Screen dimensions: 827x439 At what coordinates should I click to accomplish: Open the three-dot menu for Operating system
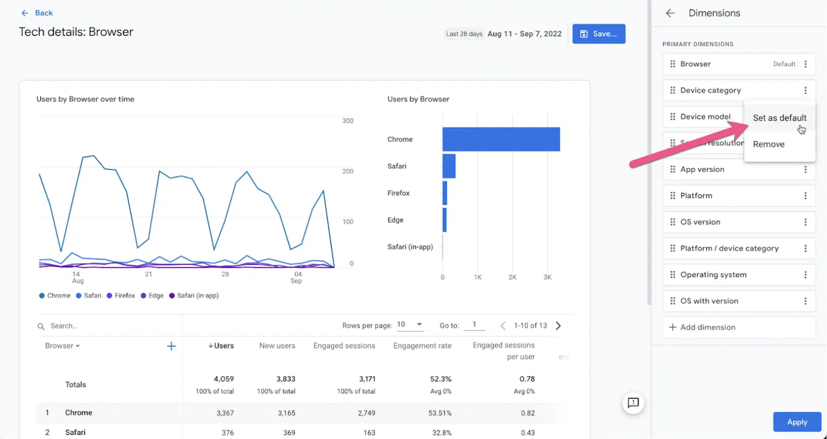[805, 275]
